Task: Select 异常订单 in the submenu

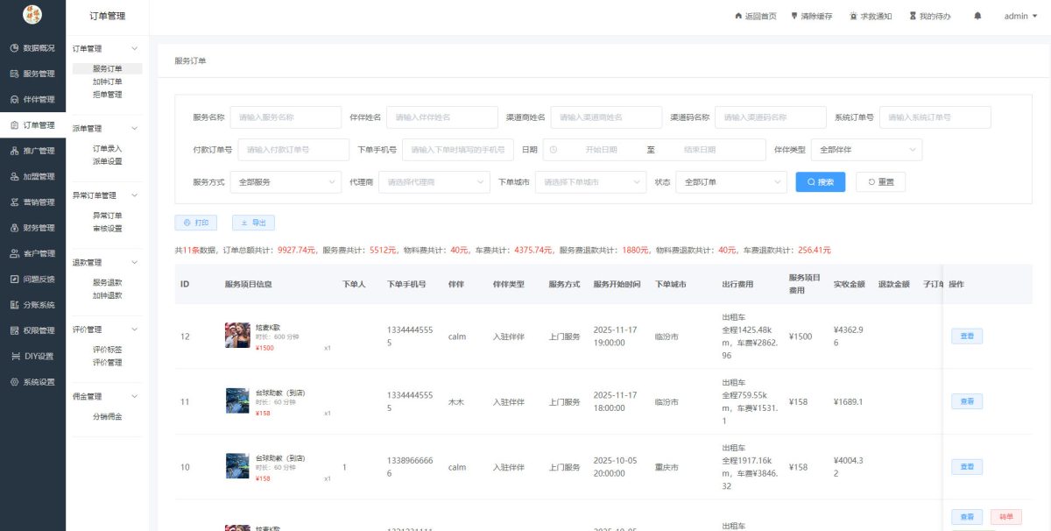Action: coord(108,216)
